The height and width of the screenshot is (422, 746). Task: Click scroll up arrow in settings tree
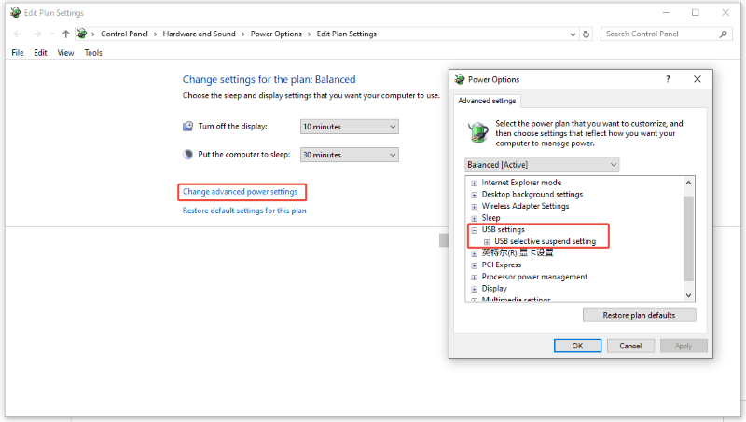coord(688,182)
